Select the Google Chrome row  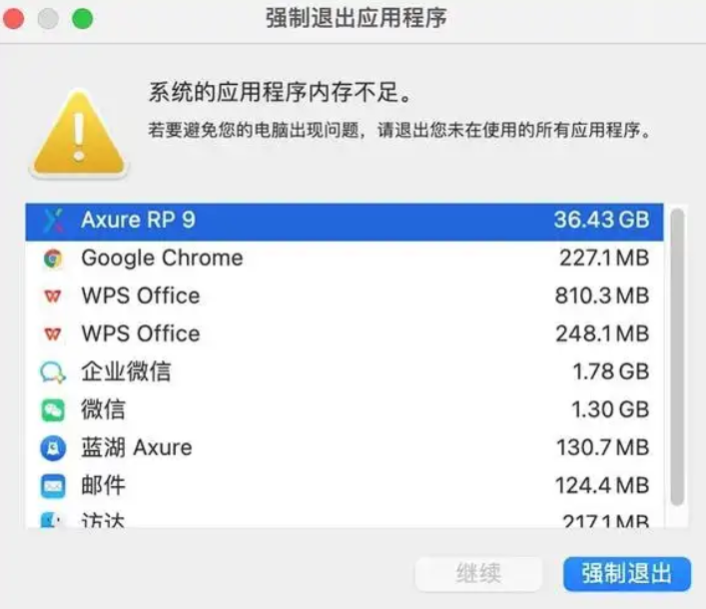[x=345, y=259]
